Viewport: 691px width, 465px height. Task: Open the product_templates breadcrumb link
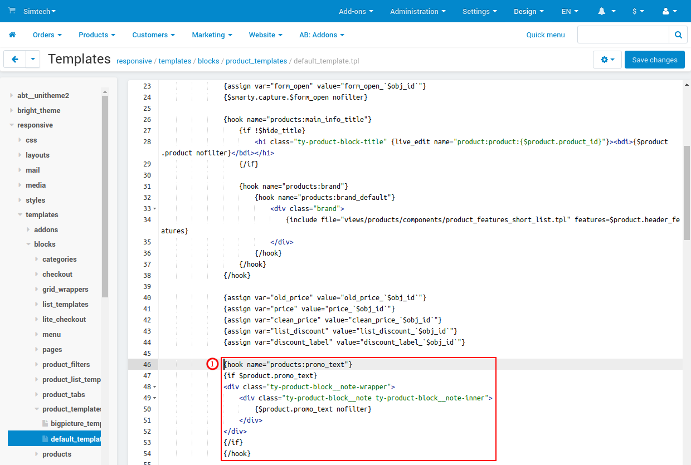click(x=256, y=61)
